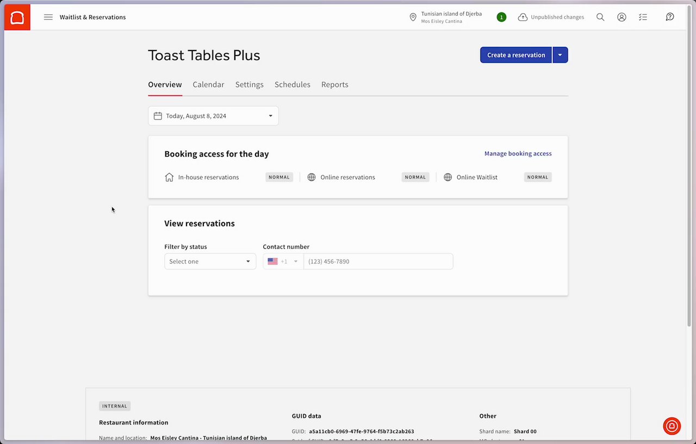Open the task checklist icon

[x=643, y=17]
